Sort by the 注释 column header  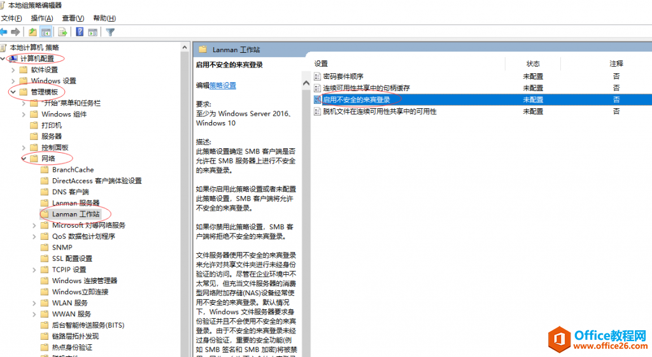coord(616,64)
